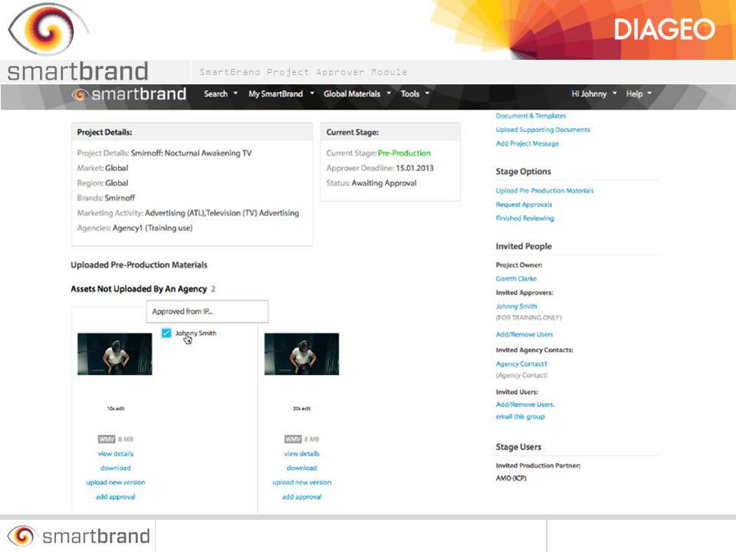
Task: Click the Awaiting Approval status text
Action: tap(384, 183)
